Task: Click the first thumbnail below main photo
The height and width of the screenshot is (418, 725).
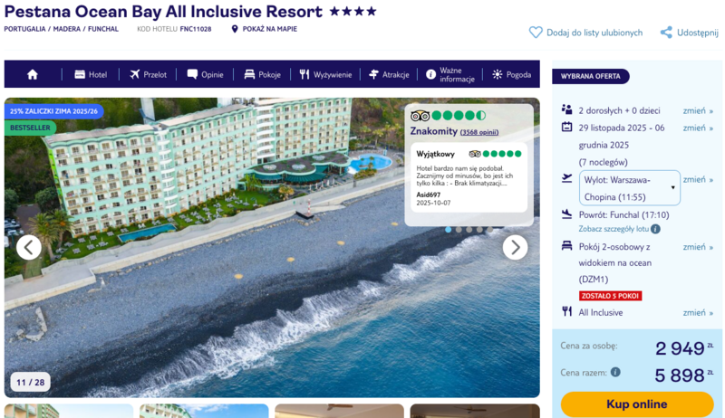Action: [69, 412]
